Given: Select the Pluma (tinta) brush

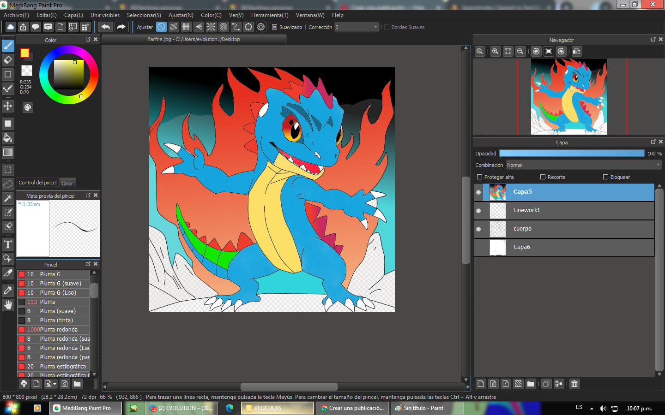Looking at the screenshot, I should pos(54,320).
